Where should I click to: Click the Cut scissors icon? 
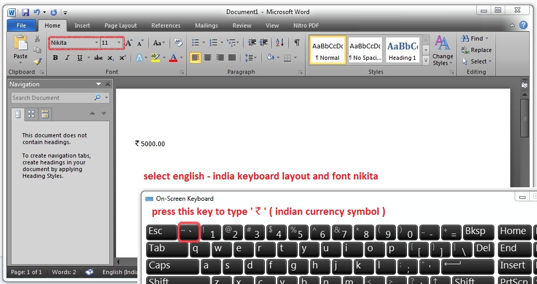coord(37,39)
